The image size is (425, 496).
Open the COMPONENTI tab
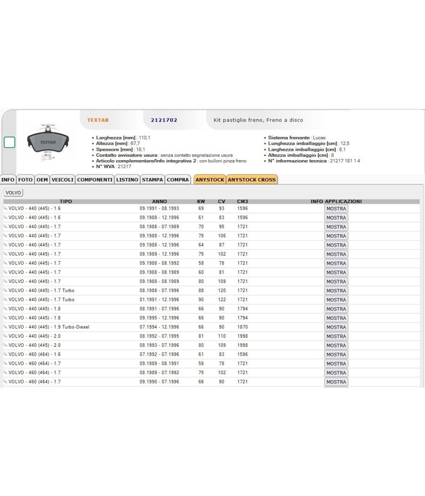click(95, 180)
